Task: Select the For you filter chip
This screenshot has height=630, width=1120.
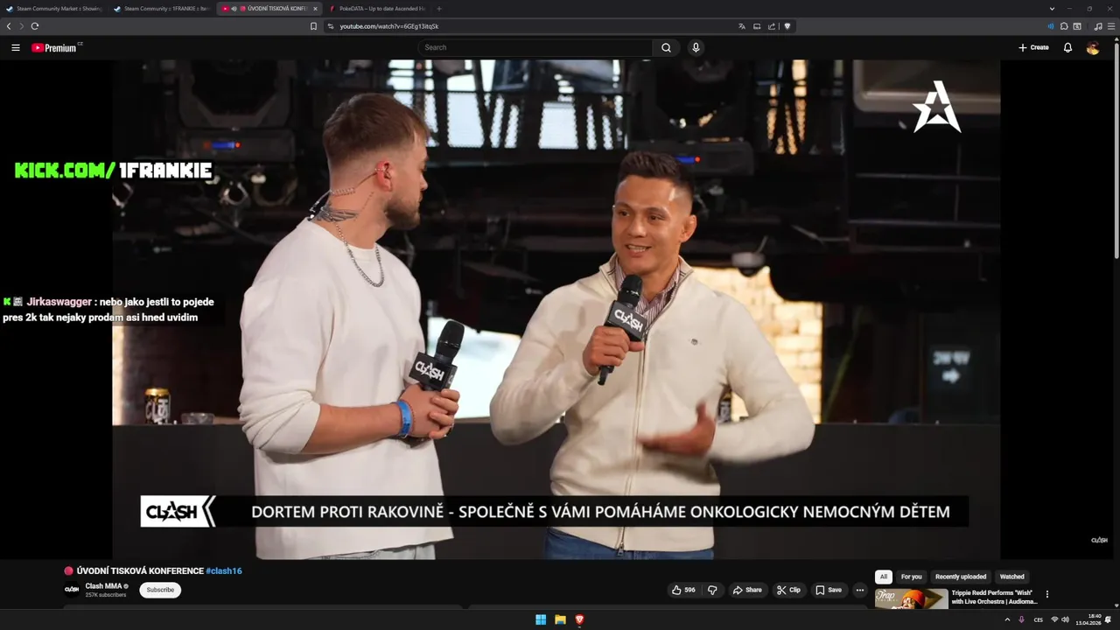Action: click(911, 577)
